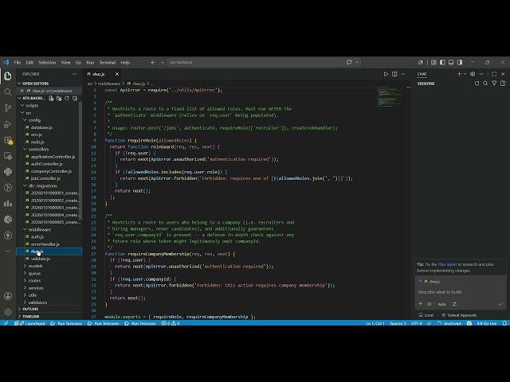510x382 pixels.
Task: Open customize layout button in title bar
Action: pyautogui.click(x=433, y=62)
